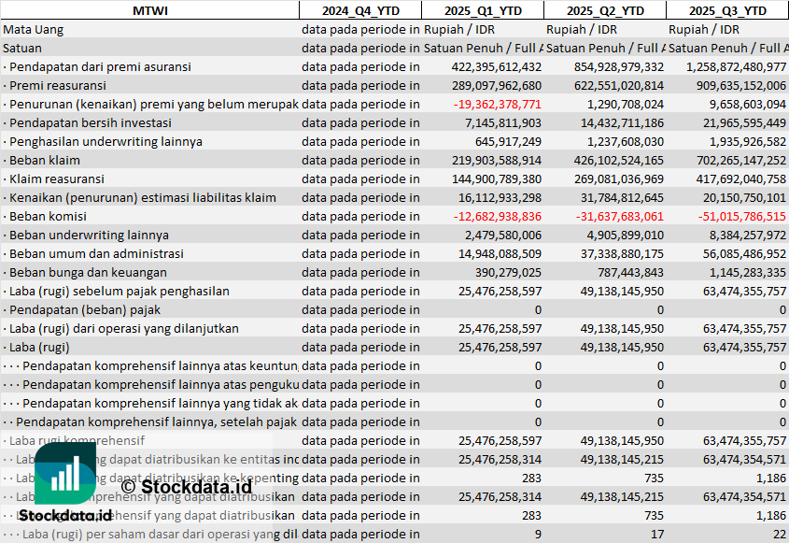This screenshot has height=543, width=789.
Task: Select the value 63,474,354,571 in the last row showing it
Action: point(744,496)
